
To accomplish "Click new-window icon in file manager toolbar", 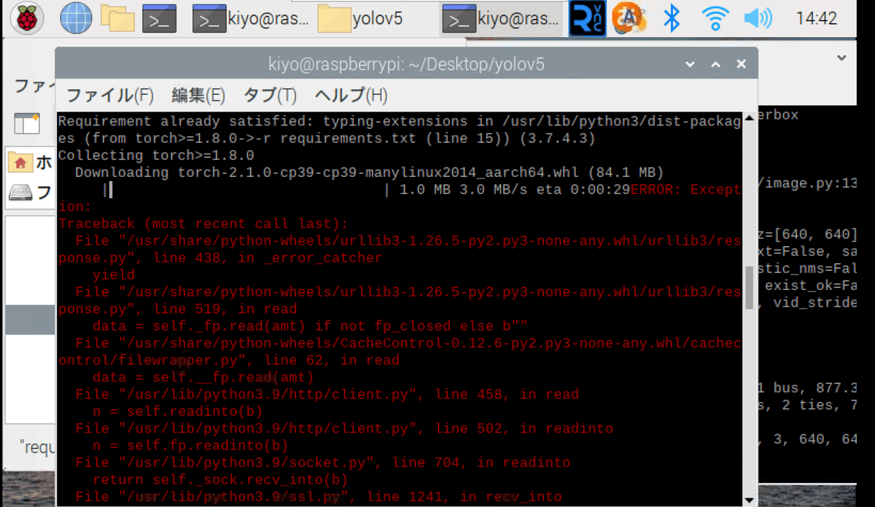I will point(28,123).
